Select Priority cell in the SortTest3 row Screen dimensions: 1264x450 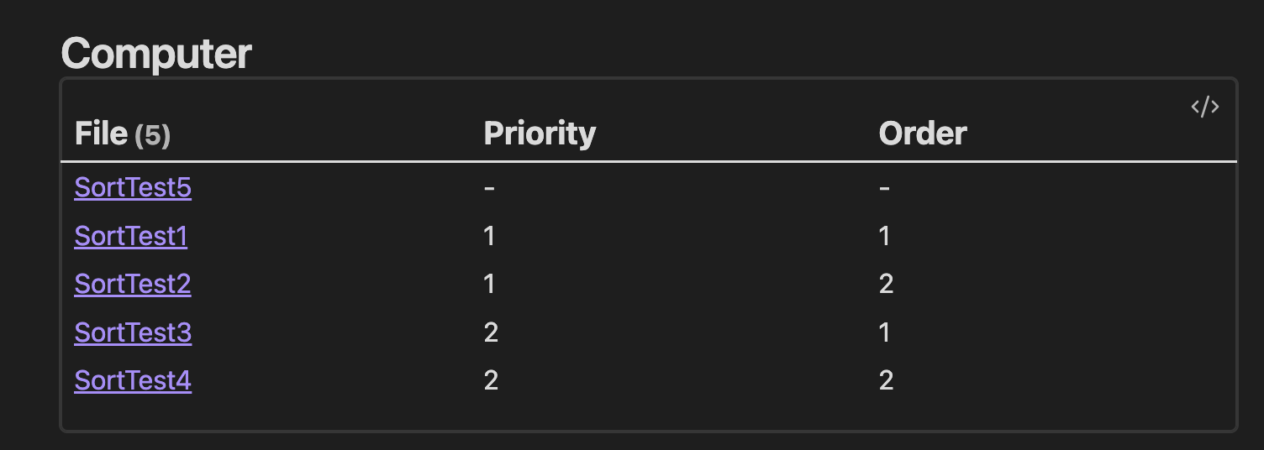click(492, 333)
